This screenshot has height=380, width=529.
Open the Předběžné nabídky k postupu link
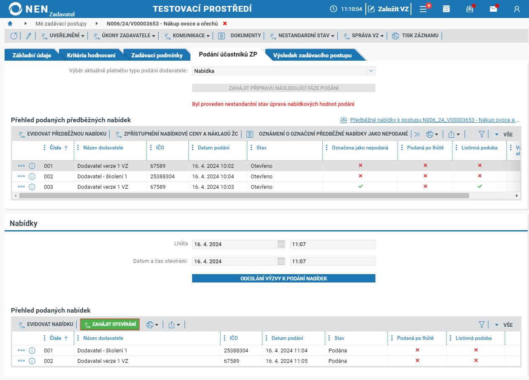[x=435, y=120]
